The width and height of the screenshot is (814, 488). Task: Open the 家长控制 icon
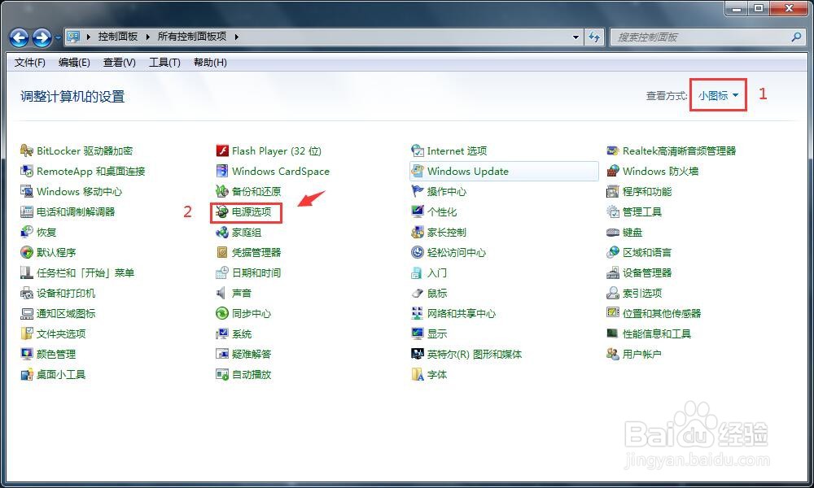point(418,232)
